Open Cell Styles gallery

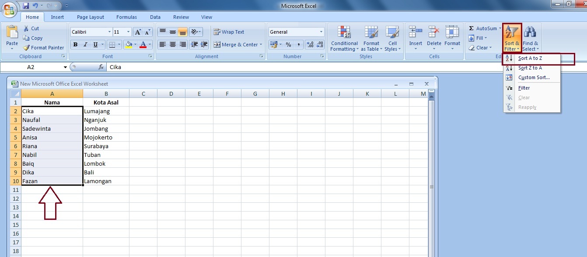(x=392, y=38)
